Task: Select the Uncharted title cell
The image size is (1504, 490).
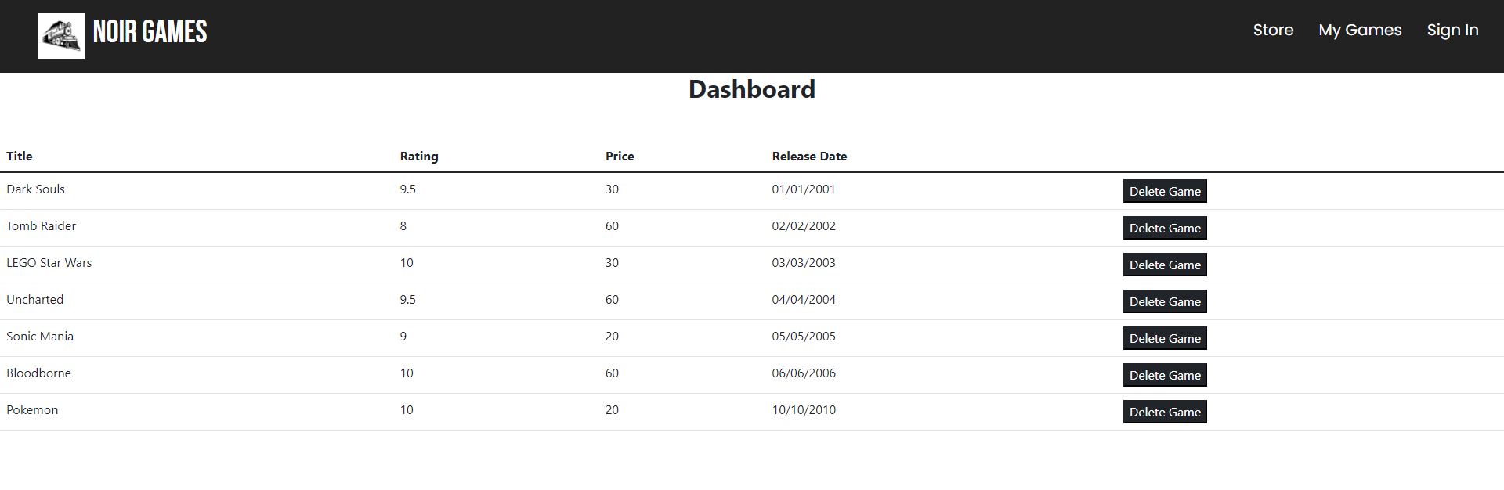Action: (34, 299)
